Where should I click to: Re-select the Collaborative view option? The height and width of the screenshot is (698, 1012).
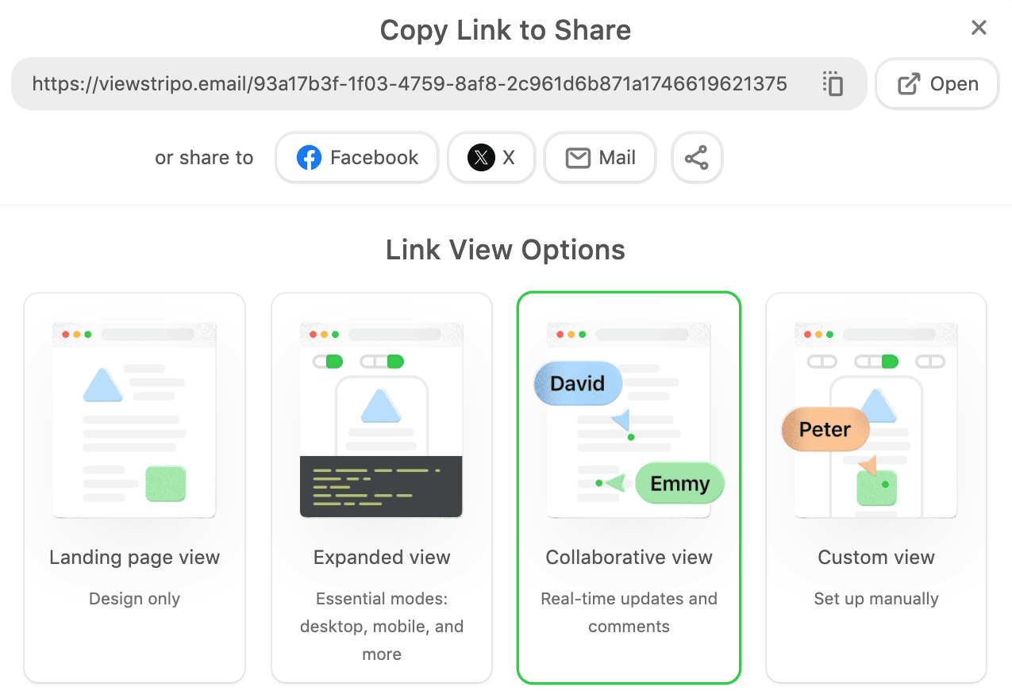point(629,487)
